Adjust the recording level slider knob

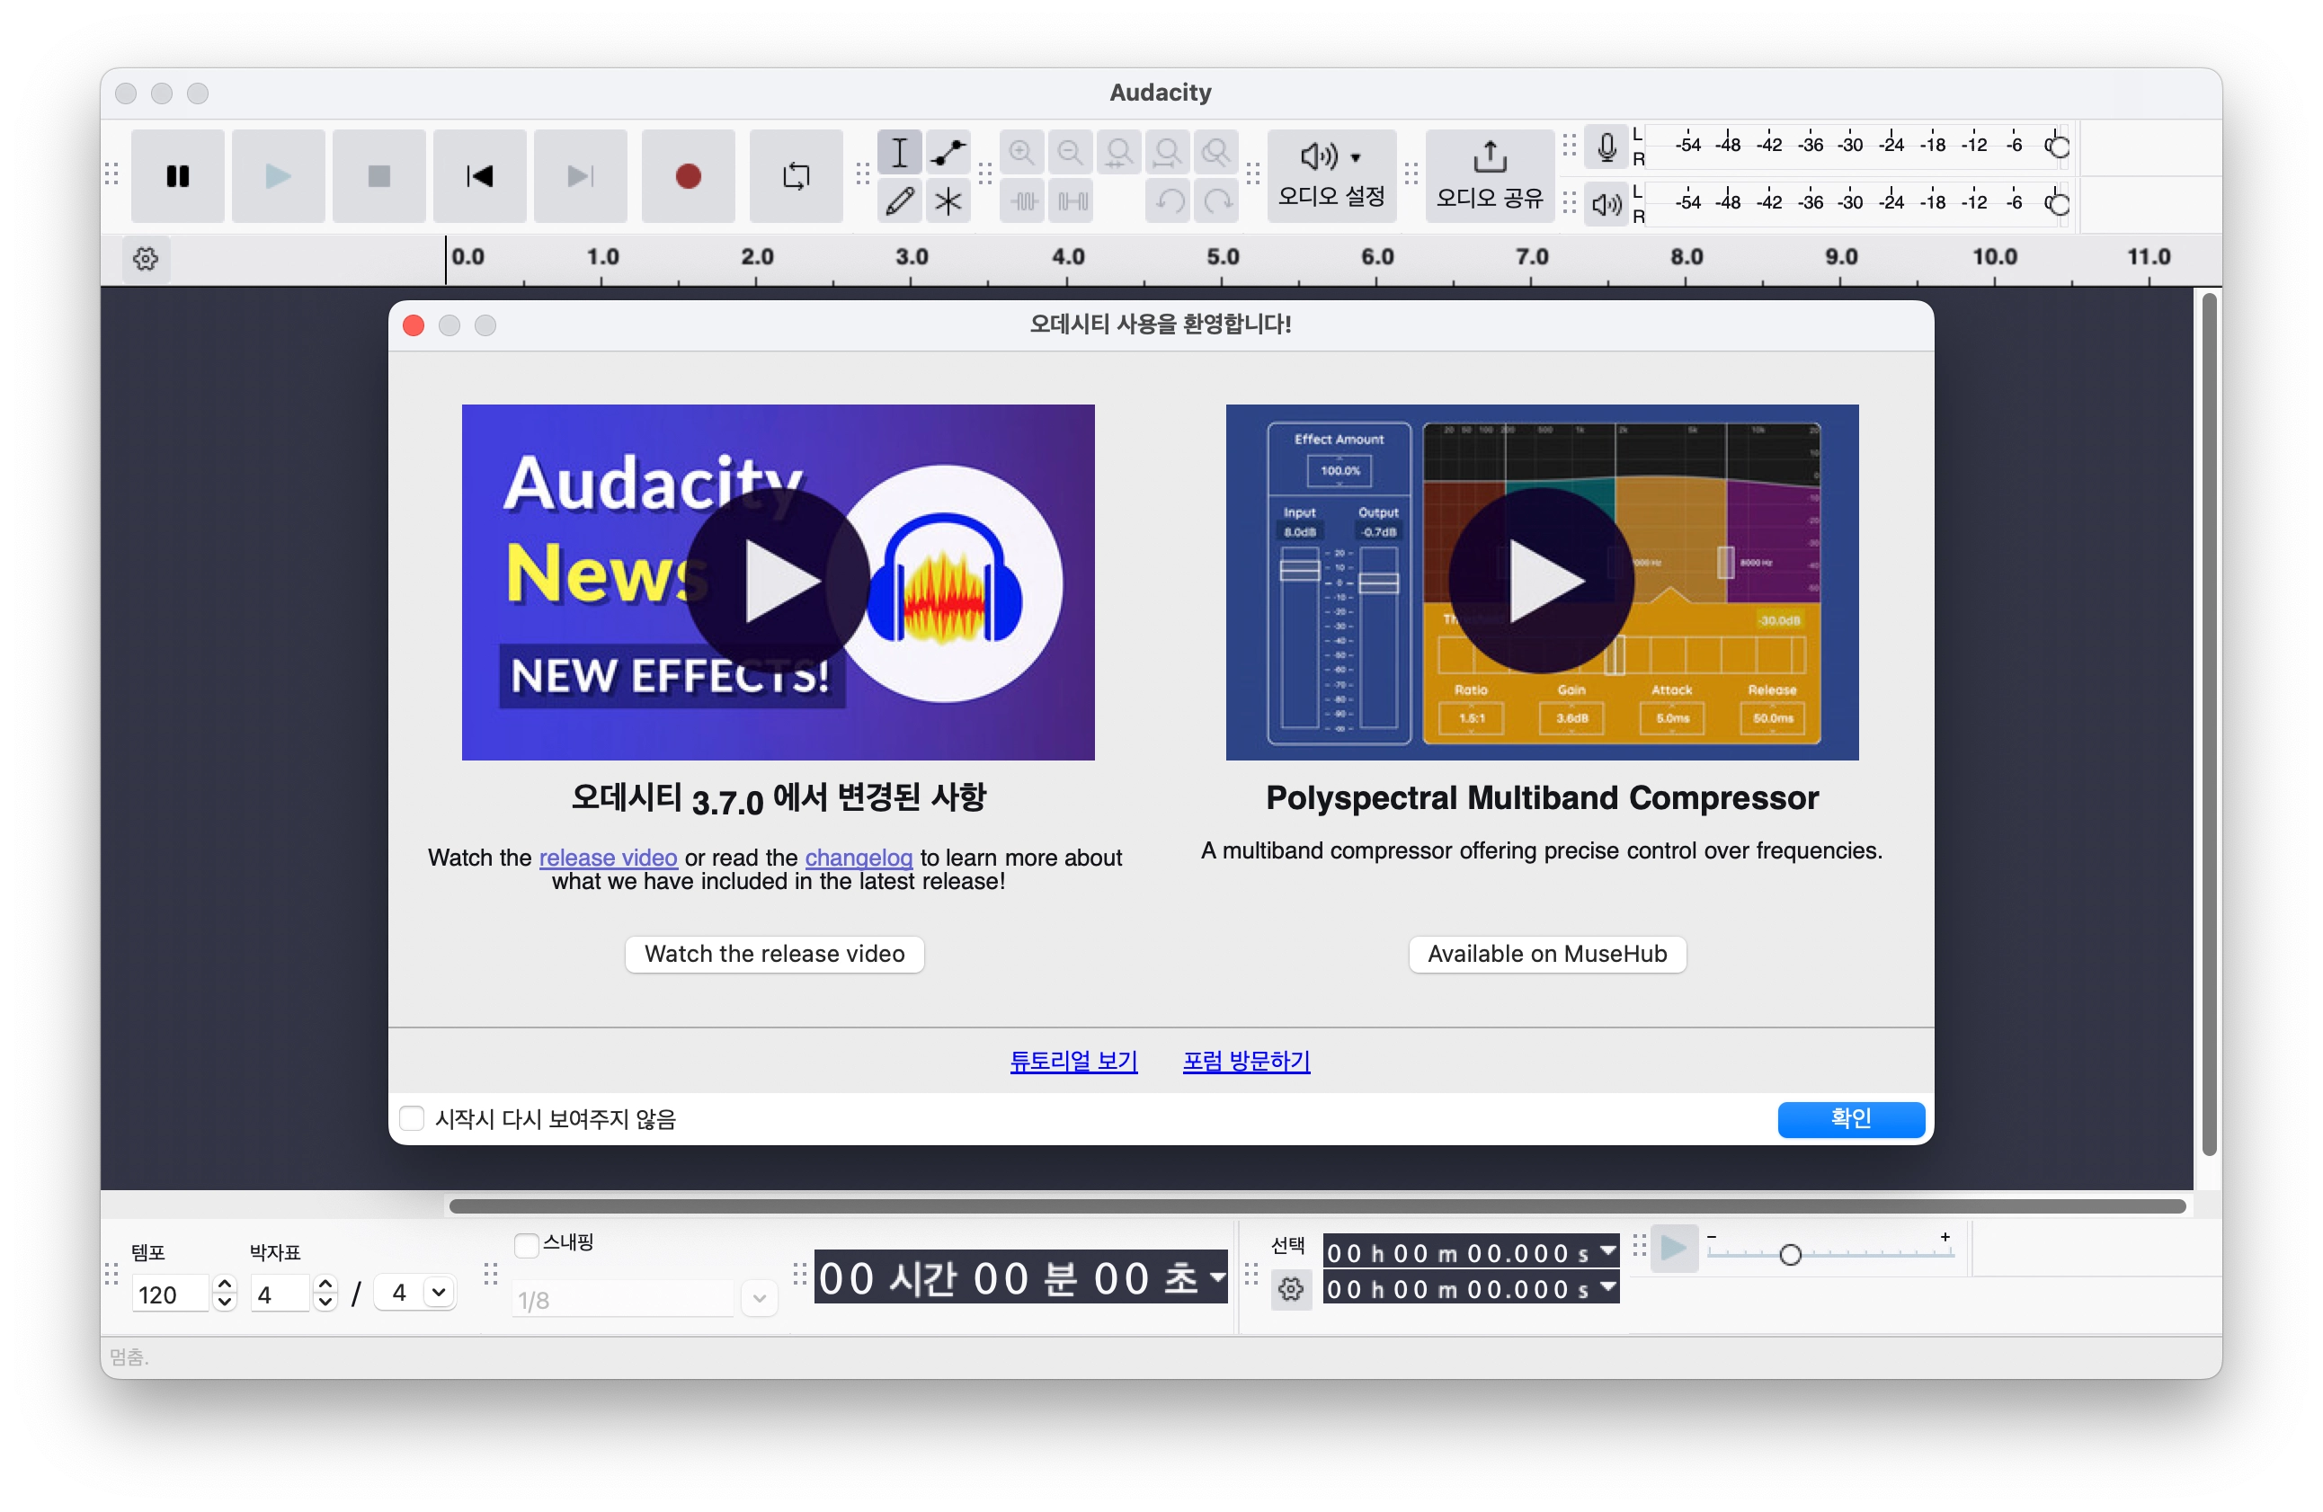2058,147
